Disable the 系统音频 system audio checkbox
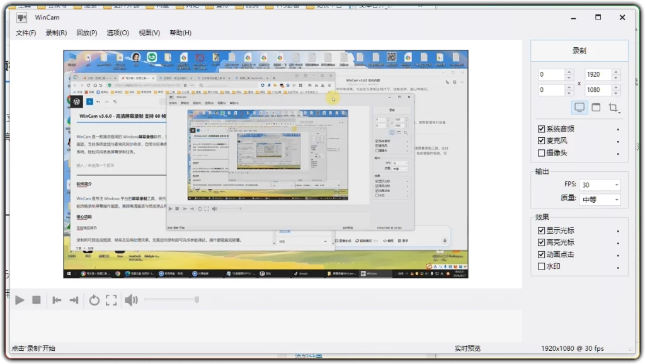The image size is (645, 364). (541, 128)
